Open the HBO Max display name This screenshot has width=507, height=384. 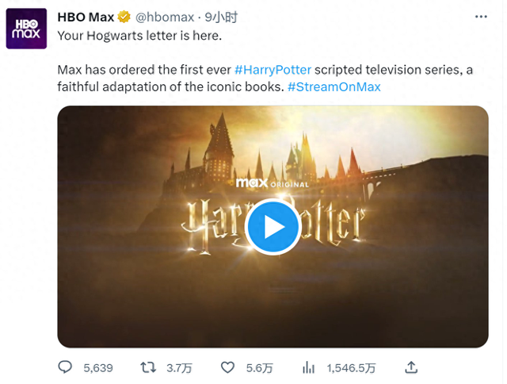coord(86,17)
